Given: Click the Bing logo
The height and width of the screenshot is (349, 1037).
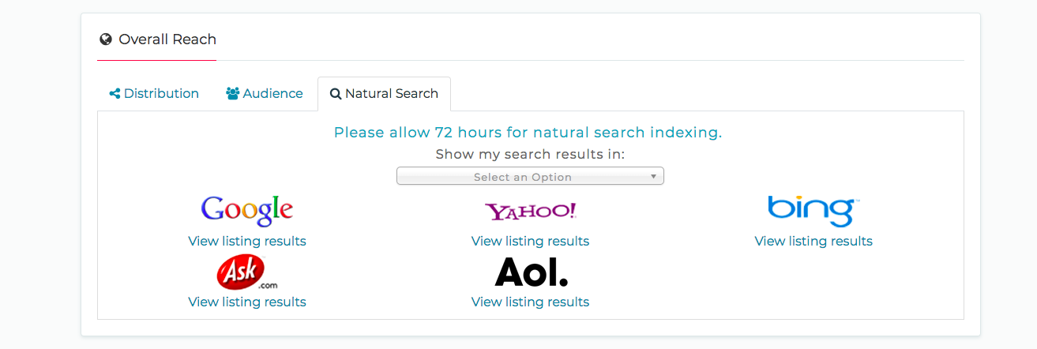Looking at the screenshot, I should 813,211.
